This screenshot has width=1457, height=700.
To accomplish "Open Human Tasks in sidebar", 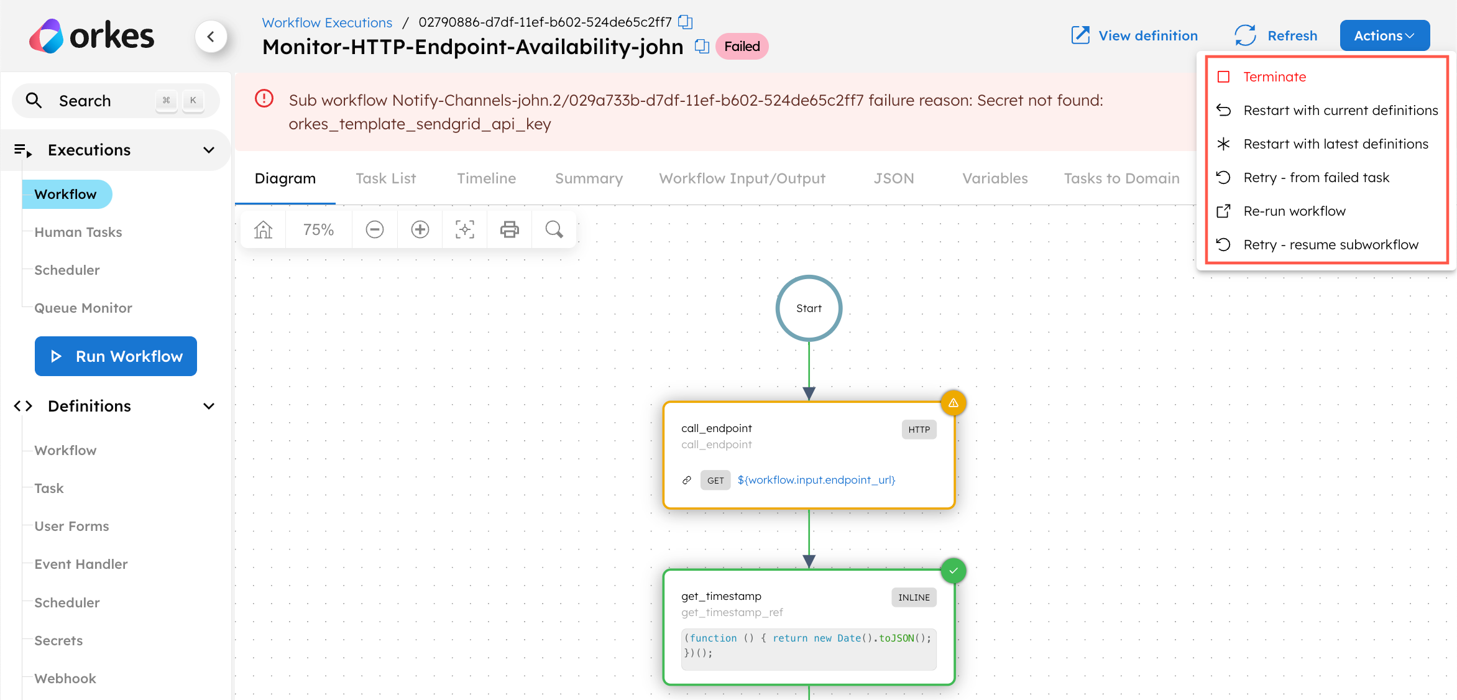I will [x=78, y=233].
